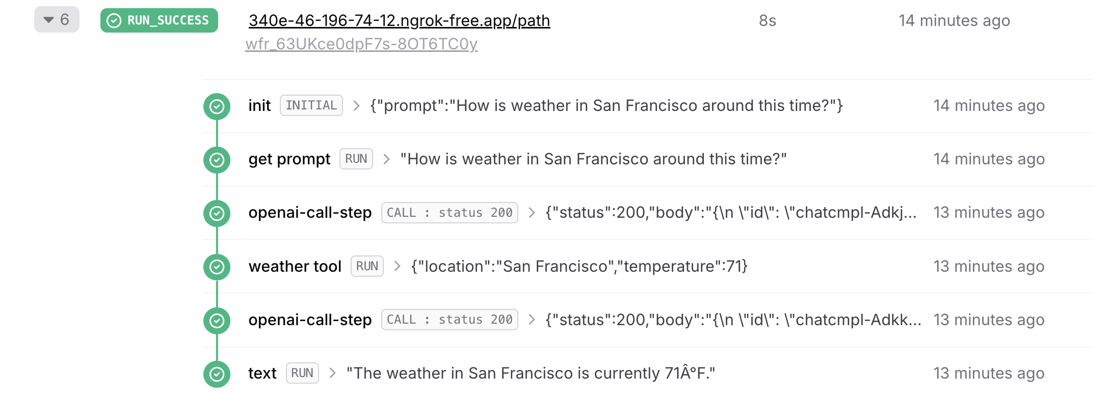Screen dimensions: 1107x402
Task: Click the text step success check icon
Action: click(217, 374)
